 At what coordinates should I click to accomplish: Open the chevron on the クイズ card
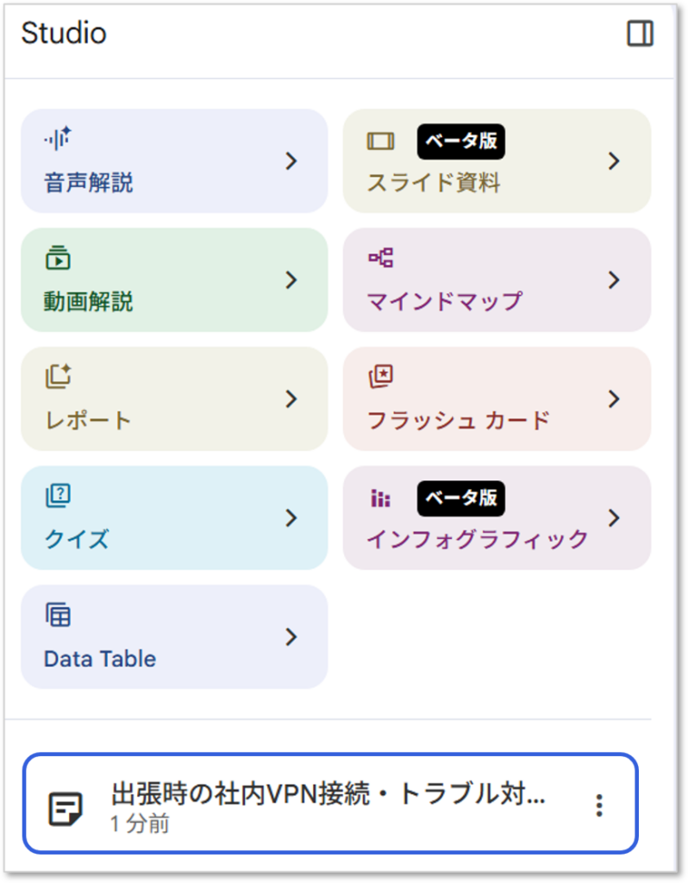tap(291, 518)
